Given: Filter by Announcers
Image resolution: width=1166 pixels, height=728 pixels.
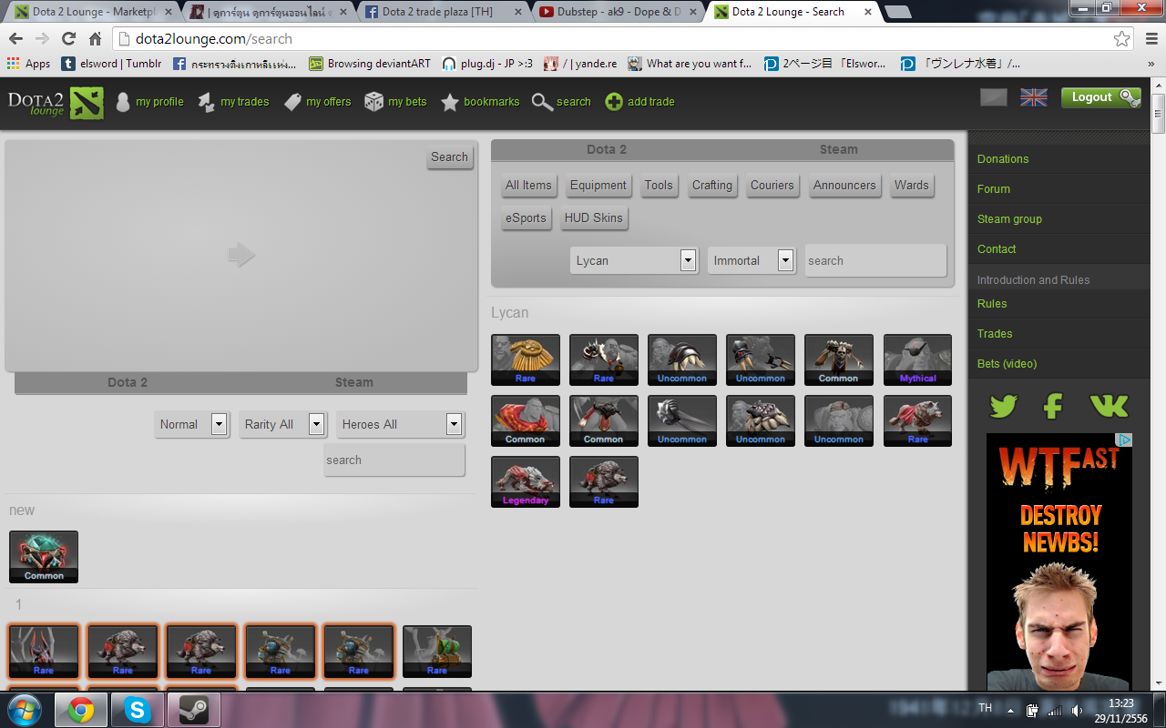Looking at the screenshot, I should tap(844, 186).
